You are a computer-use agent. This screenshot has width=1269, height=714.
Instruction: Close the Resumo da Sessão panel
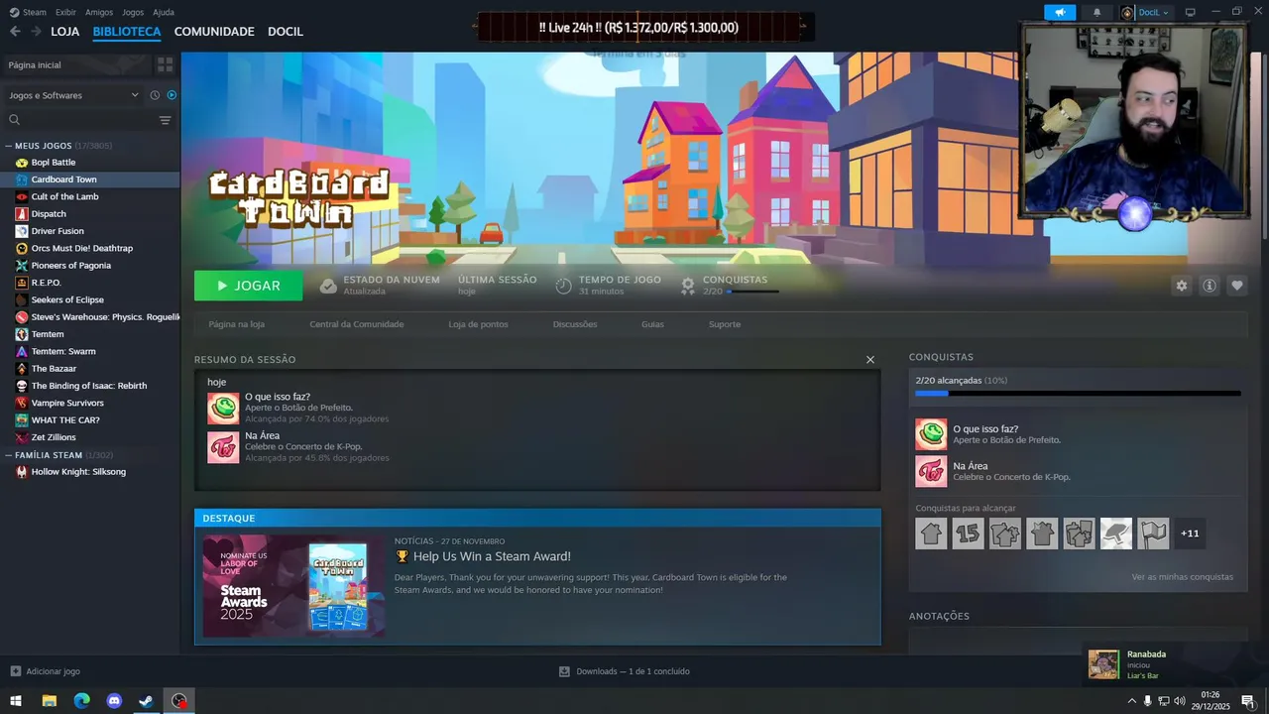pyautogui.click(x=870, y=360)
